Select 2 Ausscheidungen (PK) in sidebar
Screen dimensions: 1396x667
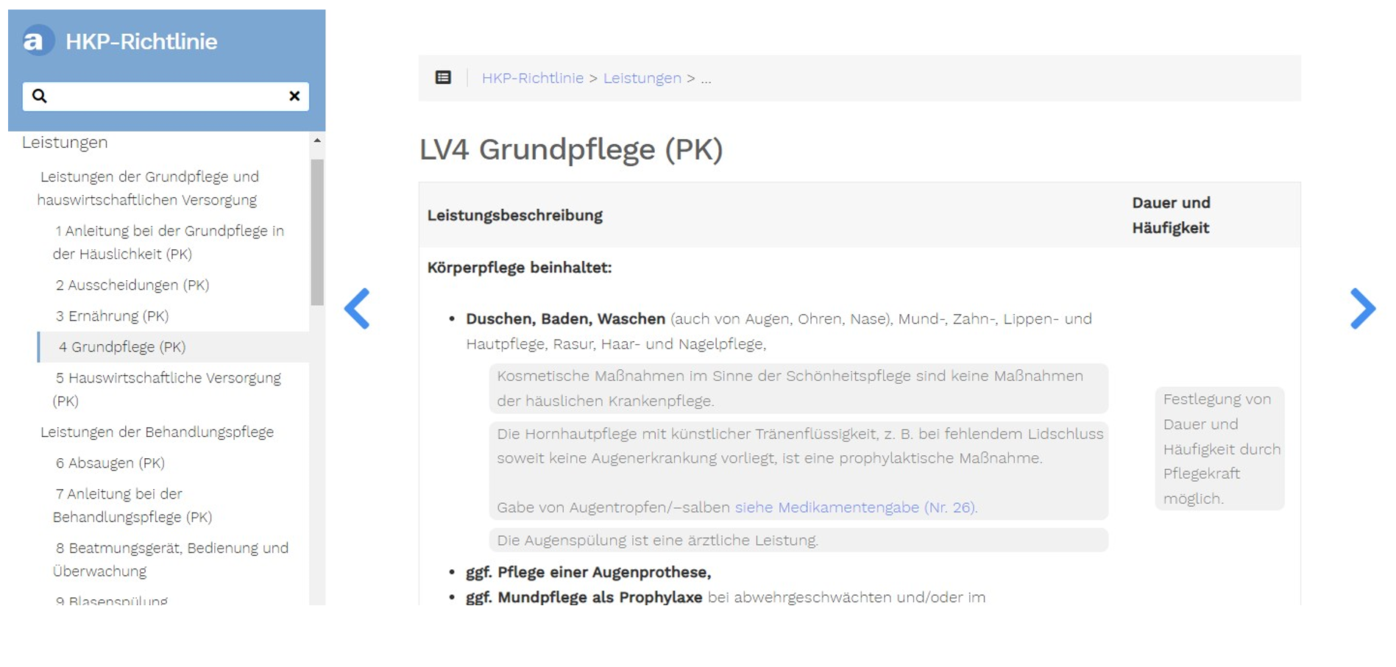click(132, 285)
